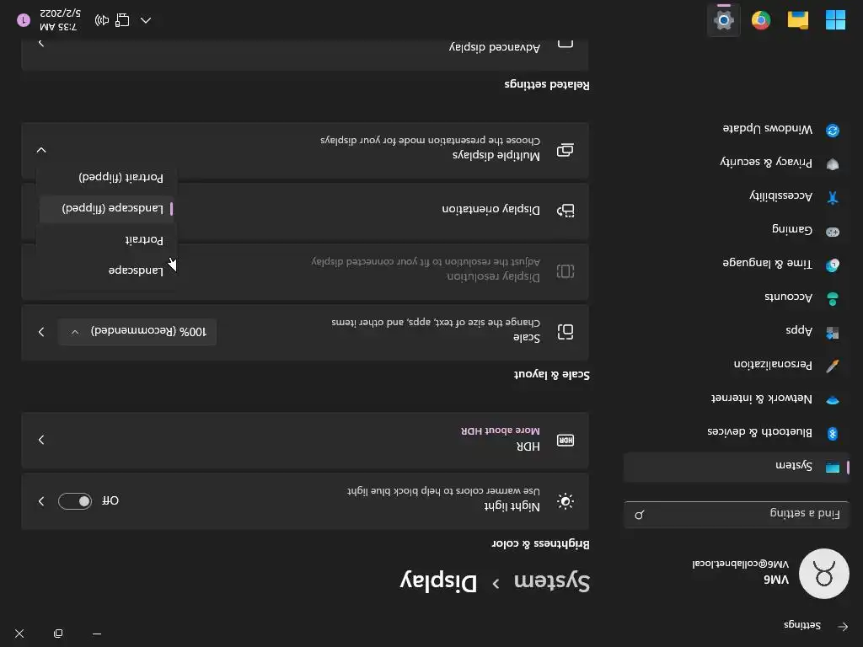Minimize the Settings window
863x647 pixels.
point(97,634)
